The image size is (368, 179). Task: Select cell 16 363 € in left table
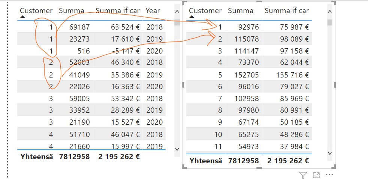click(x=125, y=87)
